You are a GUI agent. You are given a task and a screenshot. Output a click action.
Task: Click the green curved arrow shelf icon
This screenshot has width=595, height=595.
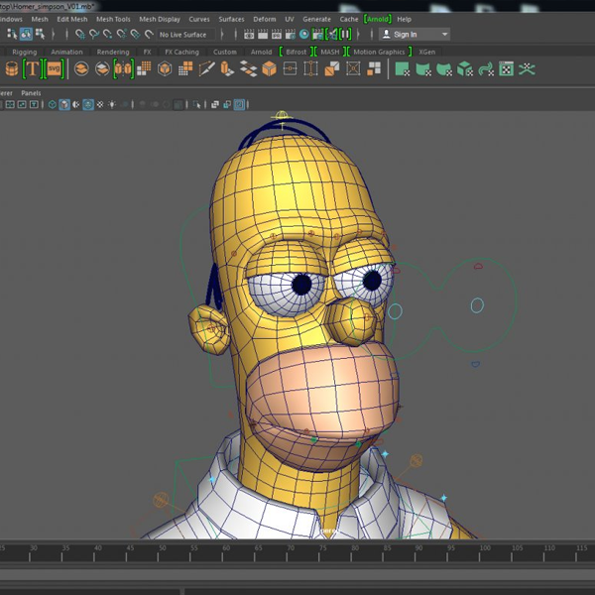click(485, 68)
